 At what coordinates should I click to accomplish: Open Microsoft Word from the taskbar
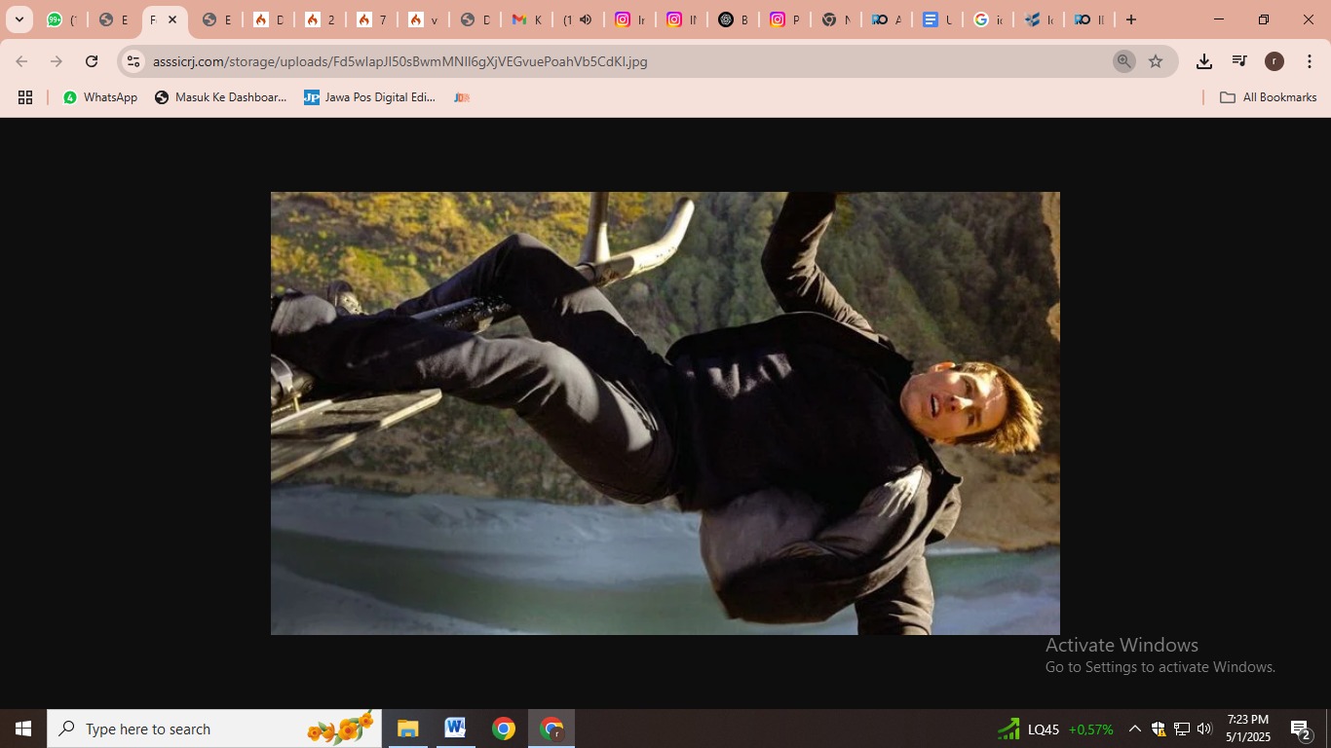click(x=455, y=729)
